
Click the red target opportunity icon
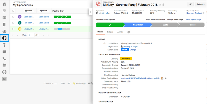[98, 4]
